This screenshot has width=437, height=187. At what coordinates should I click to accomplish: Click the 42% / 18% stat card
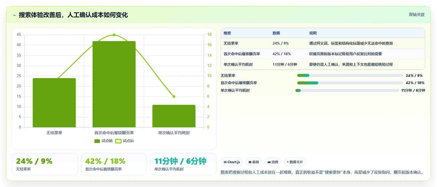pos(114,164)
